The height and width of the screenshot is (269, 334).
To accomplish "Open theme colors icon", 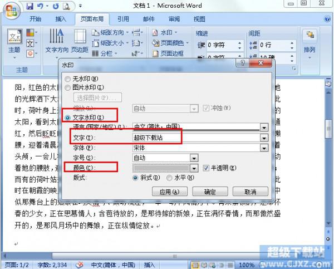I will 32,33.
